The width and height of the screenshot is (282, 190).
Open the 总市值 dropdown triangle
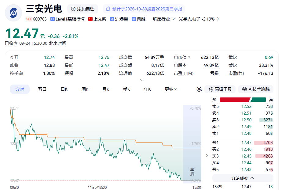coord(189,57)
